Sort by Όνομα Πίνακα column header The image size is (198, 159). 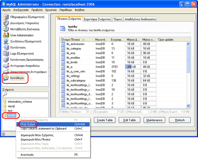click(76, 40)
